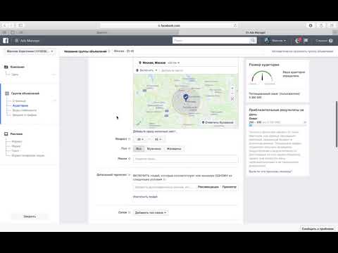Click the Facebook logo icon
338x253 pixels.
(6, 41)
